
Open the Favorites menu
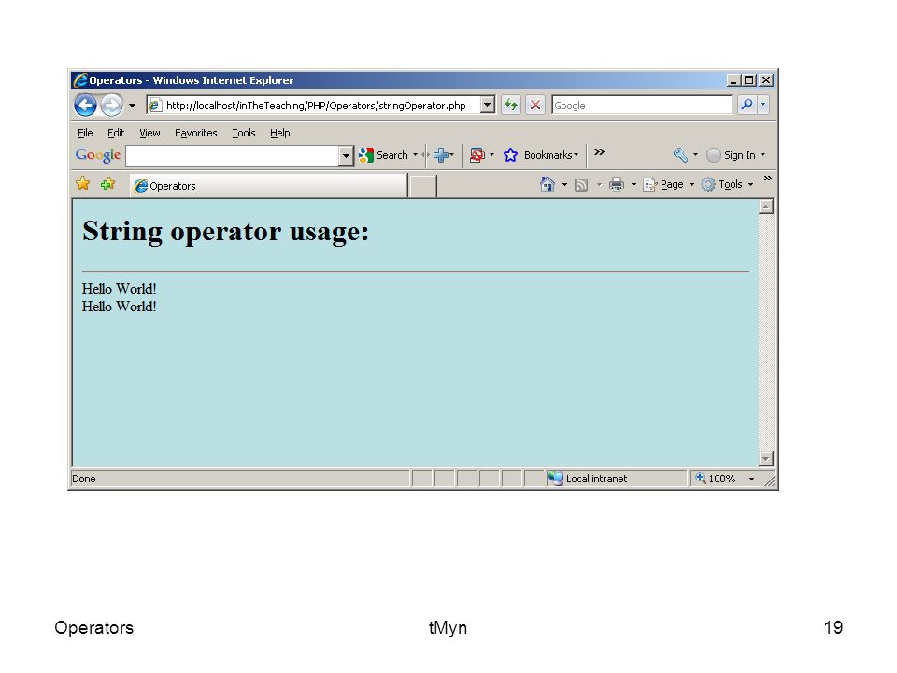click(x=195, y=133)
